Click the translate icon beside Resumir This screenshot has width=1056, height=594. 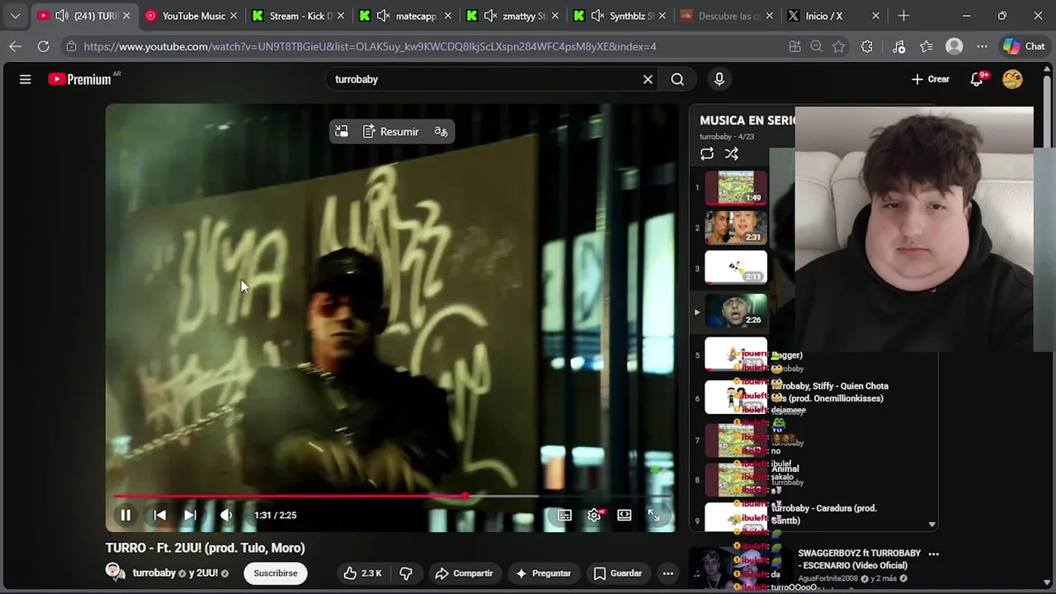tap(441, 132)
